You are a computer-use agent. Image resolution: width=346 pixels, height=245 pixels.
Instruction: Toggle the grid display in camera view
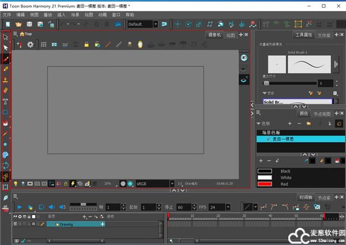pyautogui.click(x=43, y=44)
